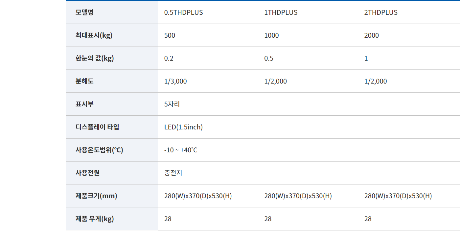
Task: Select the LED(1.5inch) display type value
Action: point(183,127)
